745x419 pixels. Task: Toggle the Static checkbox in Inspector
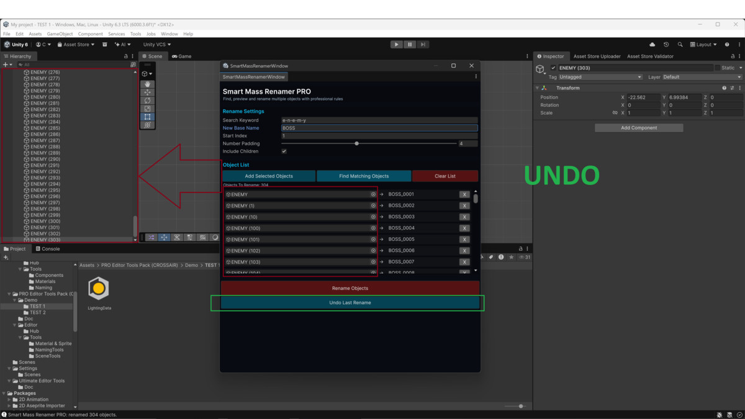pyautogui.click(x=718, y=68)
